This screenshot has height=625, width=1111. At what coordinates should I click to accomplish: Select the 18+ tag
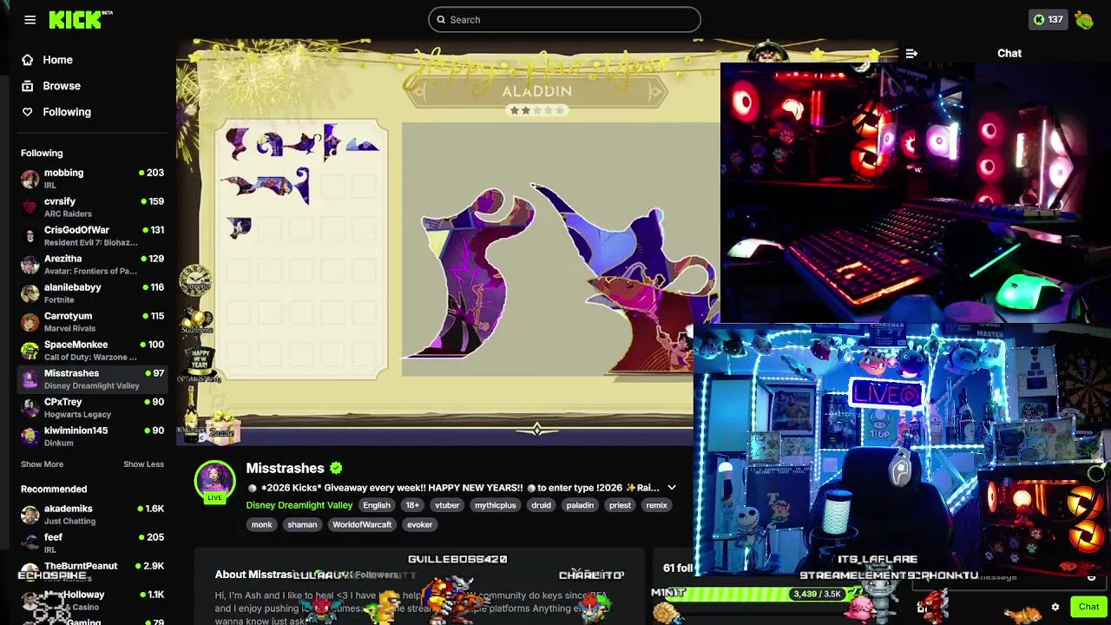[412, 505]
